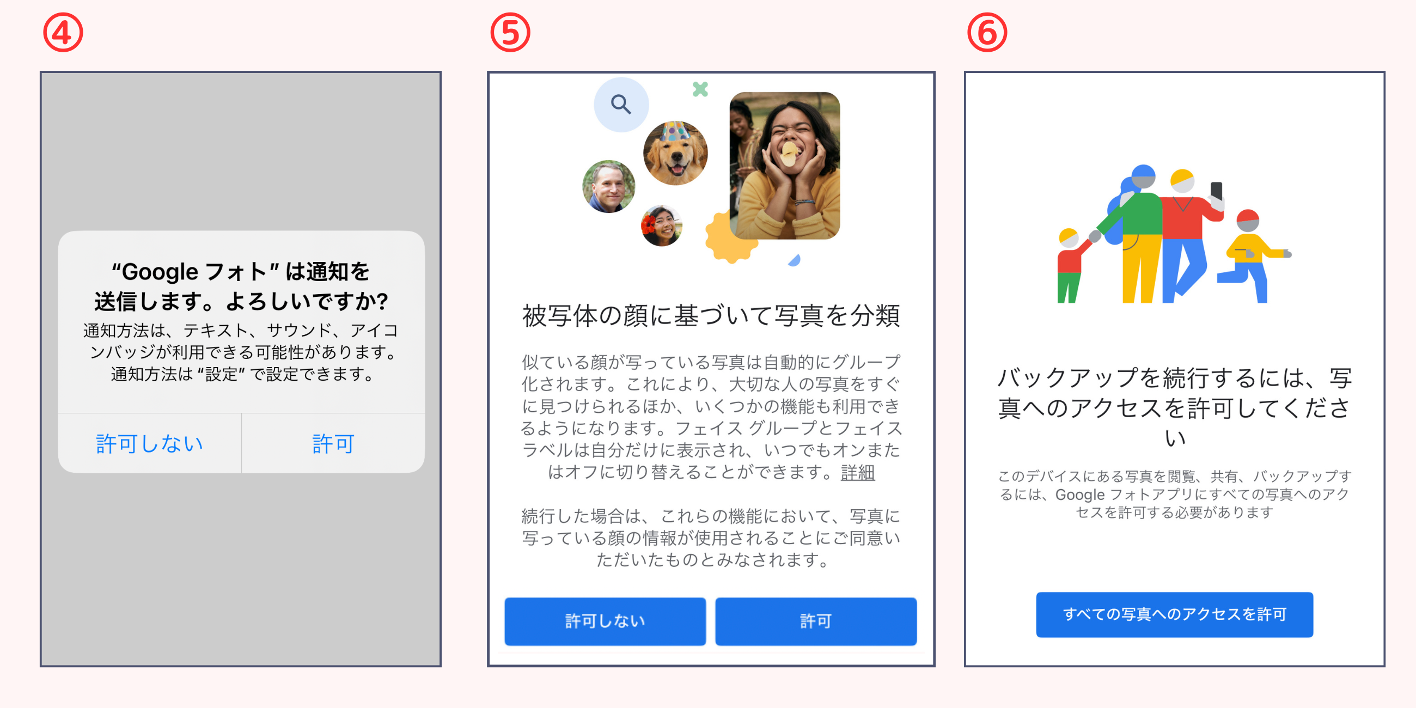Tap すべての写真へのアクセスを許可 button

(x=1175, y=614)
